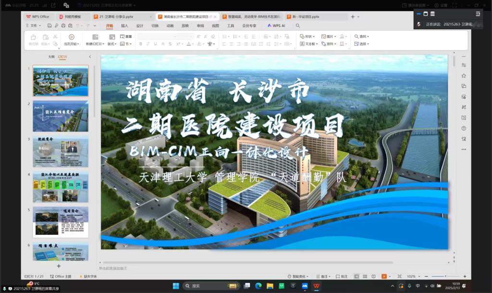Click the ribbon search magnifier icon
The height and width of the screenshot is (293, 492).
pyautogui.click(x=298, y=25)
